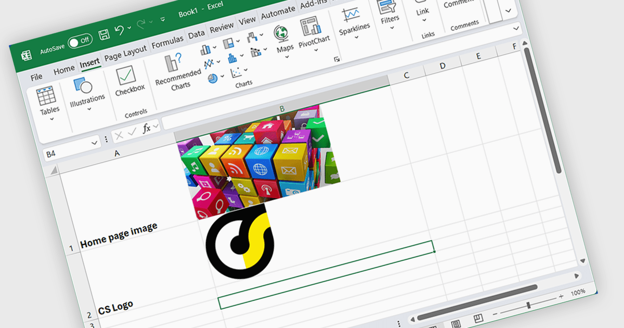
Task: Select row 1 header
Action: pos(71,248)
